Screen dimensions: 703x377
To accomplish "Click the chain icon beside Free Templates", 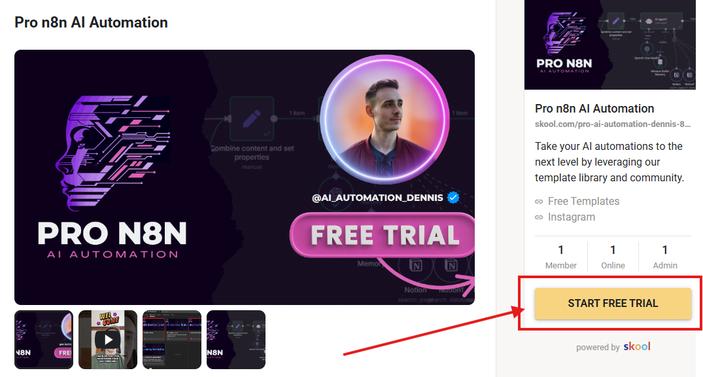I will pos(539,202).
